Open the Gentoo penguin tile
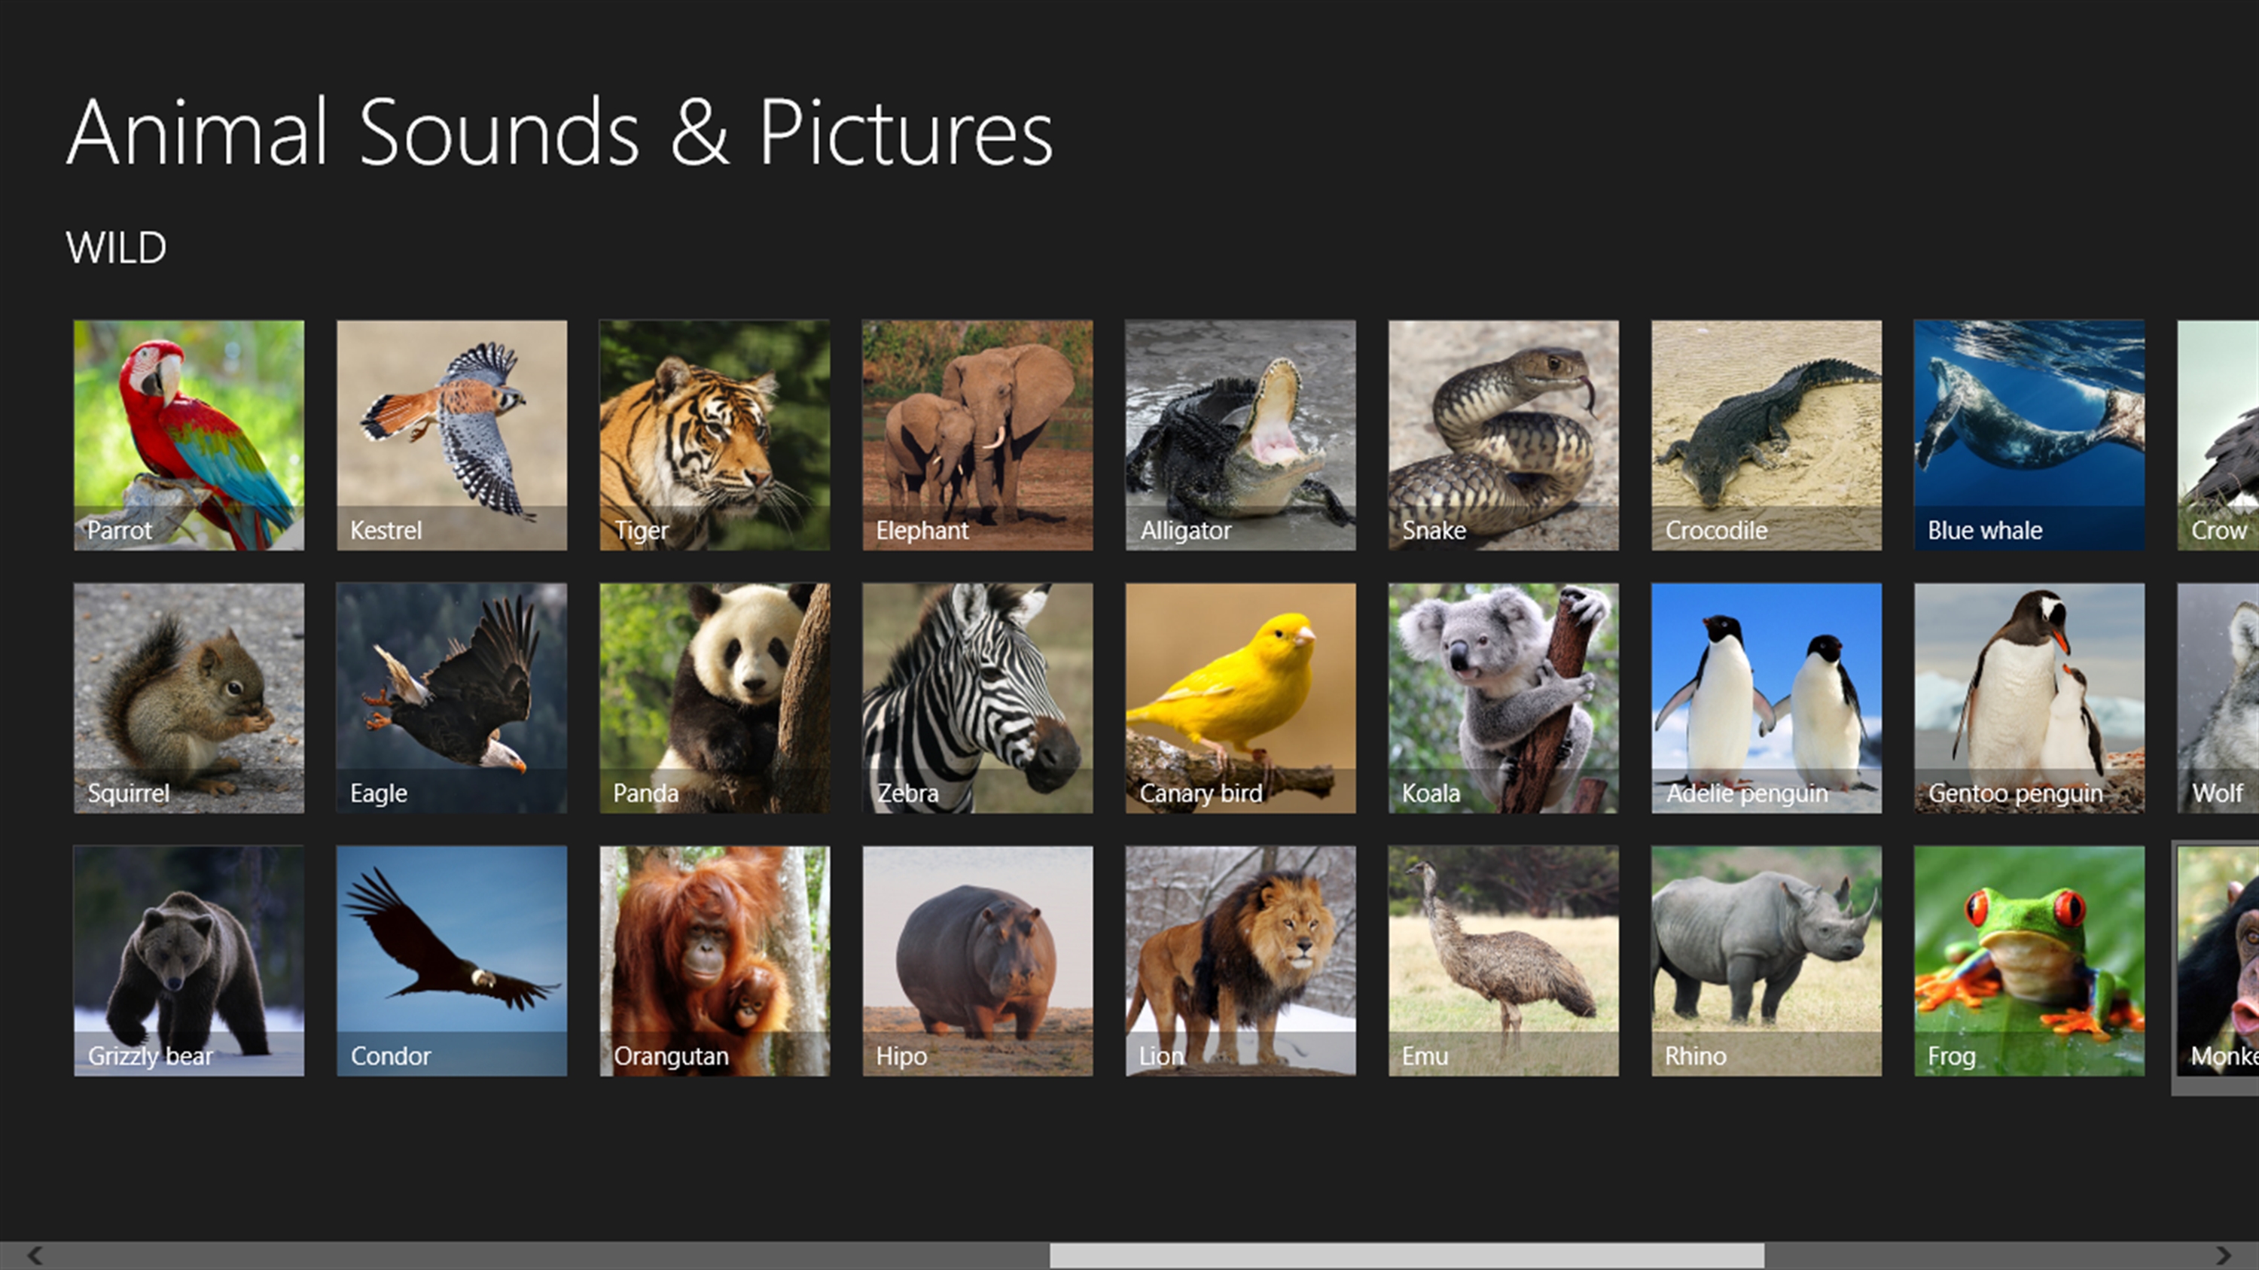The height and width of the screenshot is (1270, 2259). (x=2029, y=698)
